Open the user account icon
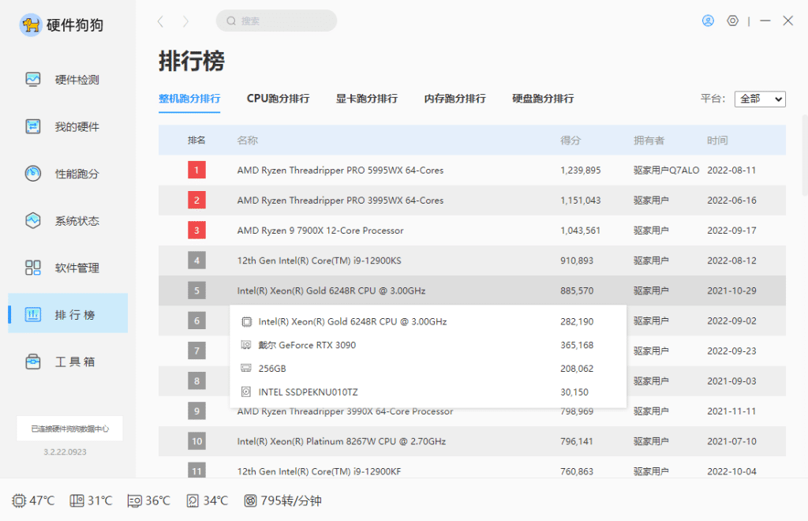The image size is (808, 521). pos(708,21)
